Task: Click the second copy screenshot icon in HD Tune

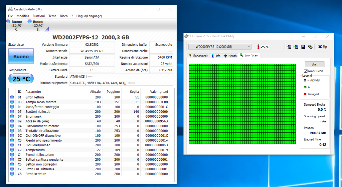Action: point(296,47)
